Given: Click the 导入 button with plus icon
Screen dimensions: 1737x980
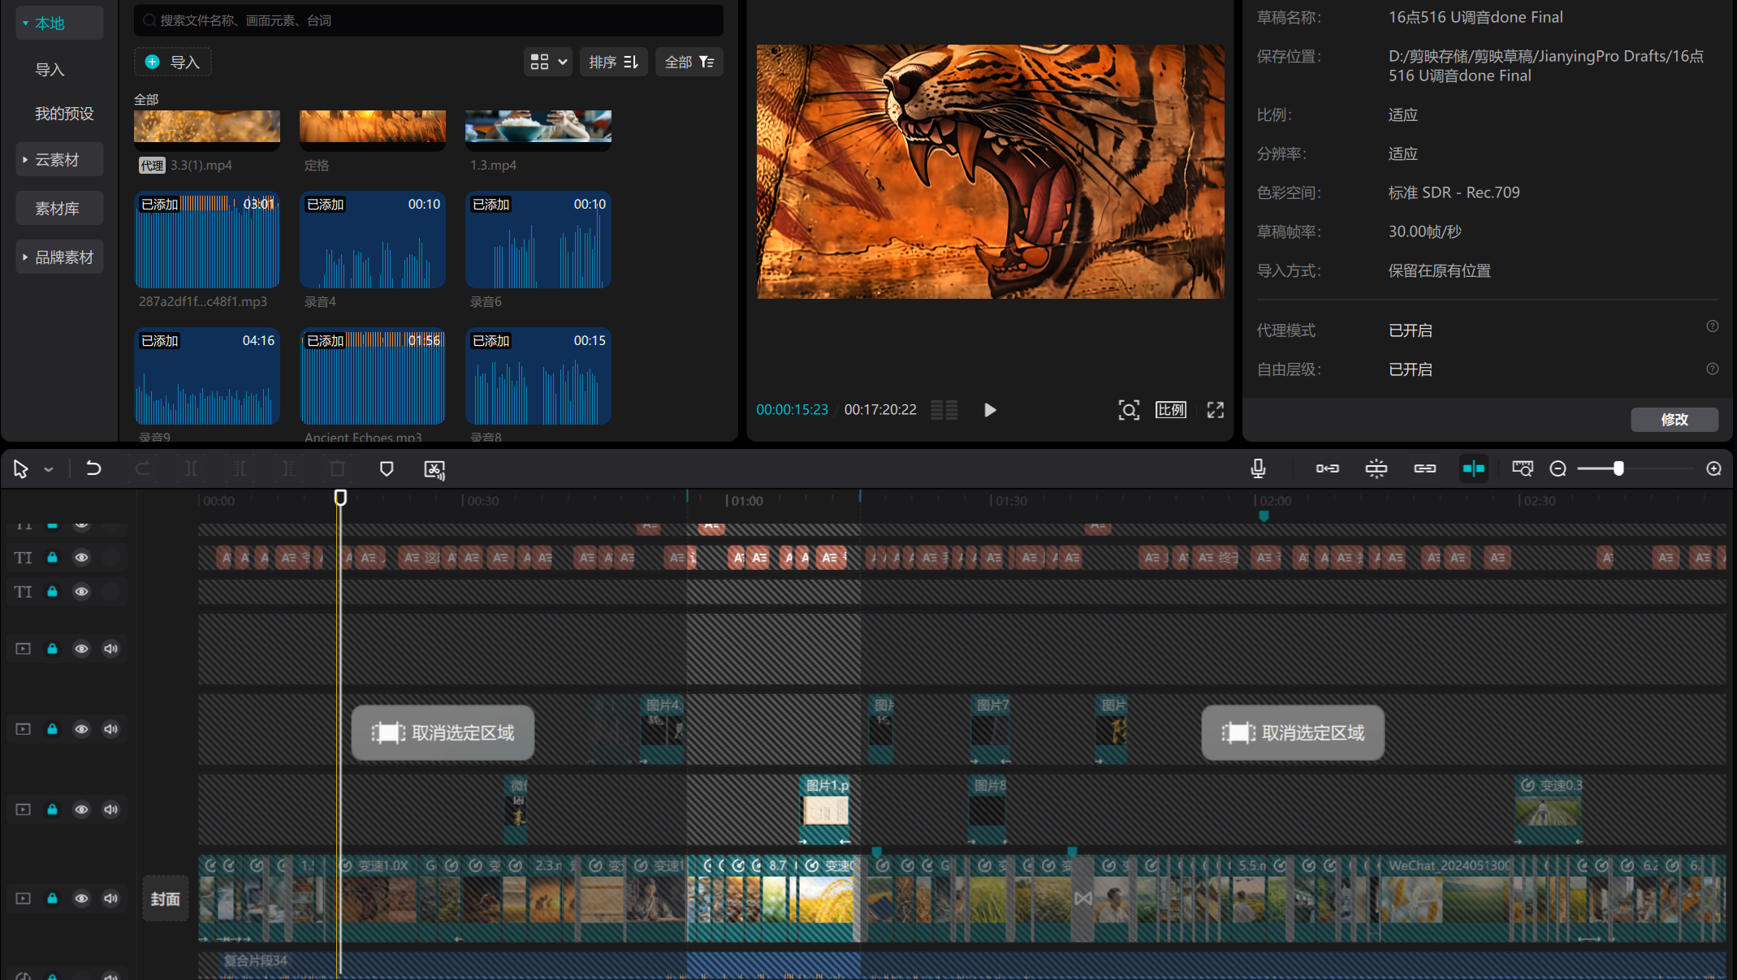Looking at the screenshot, I should pos(172,62).
